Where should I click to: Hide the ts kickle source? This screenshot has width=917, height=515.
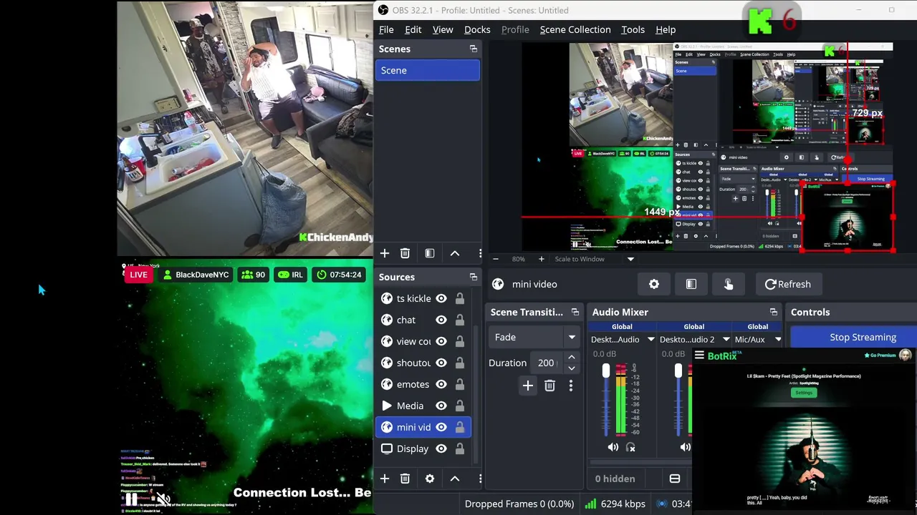(x=441, y=298)
